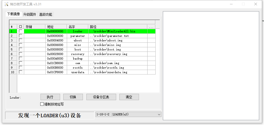Click address 0x000A8000 of backup
Image resolution: width=264 pixels, height=125 pixels.
56,58
